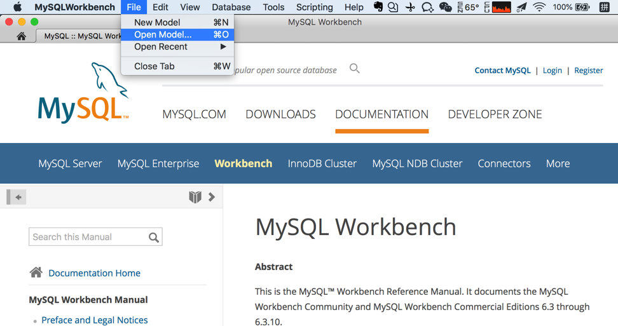Viewport: 618px width, 326px height.
Task: Collapse the manual sidebar with the left arrow
Action: coord(18,197)
